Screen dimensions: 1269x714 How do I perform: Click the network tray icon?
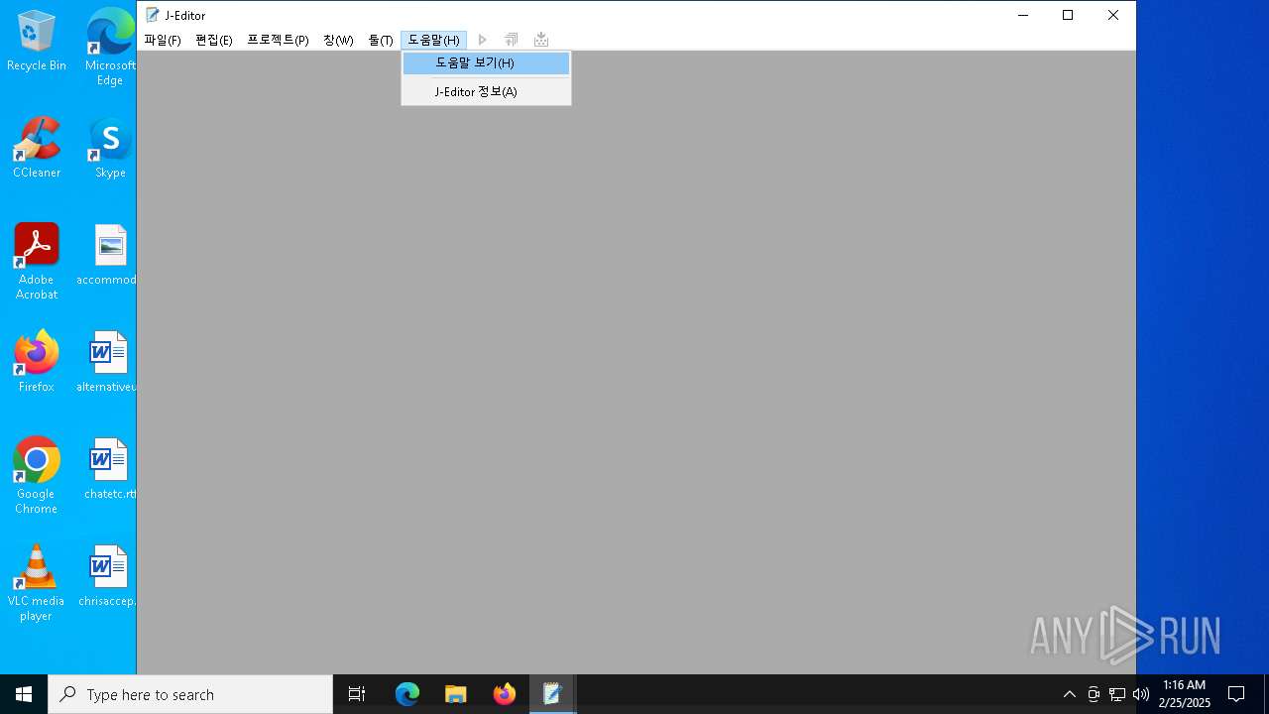(1116, 694)
